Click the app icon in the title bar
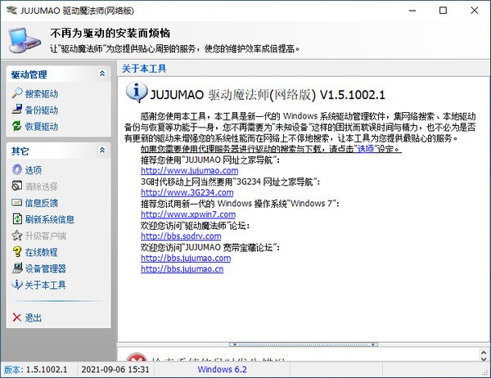491x378 pixels. click(x=11, y=11)
